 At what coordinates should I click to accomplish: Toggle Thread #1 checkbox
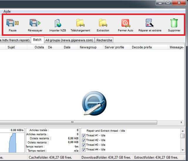coord(84,135)
